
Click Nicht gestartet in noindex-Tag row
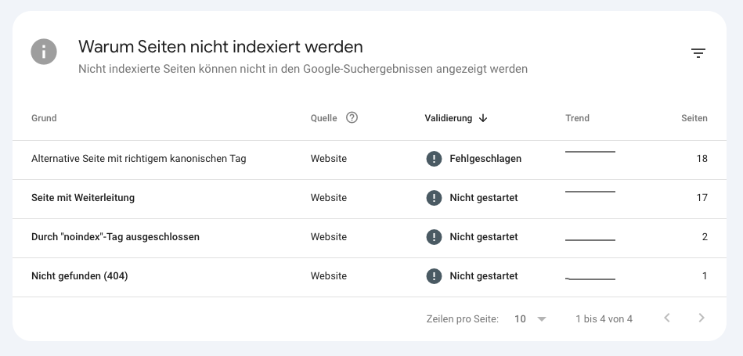pyautogui.click(x=484, y=237)
